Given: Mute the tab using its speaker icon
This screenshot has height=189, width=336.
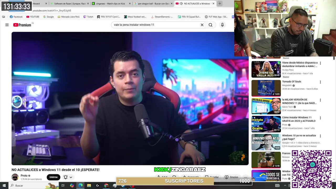Looking at the screenshot, I should (x=181, y=4).
